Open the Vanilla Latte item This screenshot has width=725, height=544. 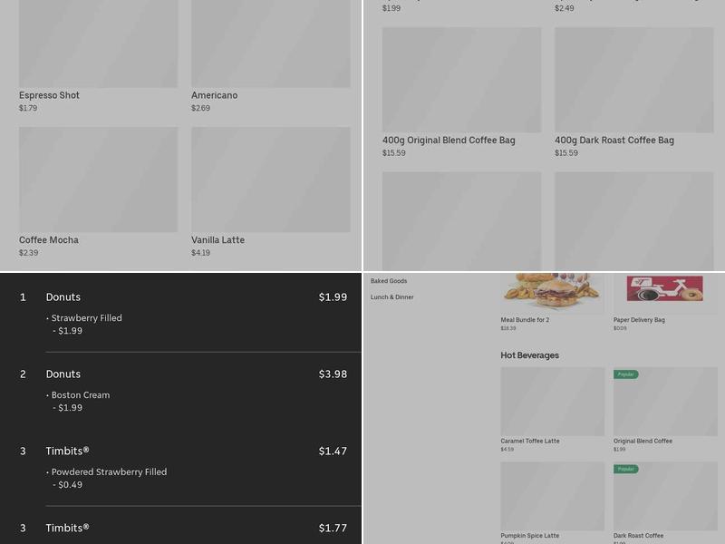click(270, 180)
